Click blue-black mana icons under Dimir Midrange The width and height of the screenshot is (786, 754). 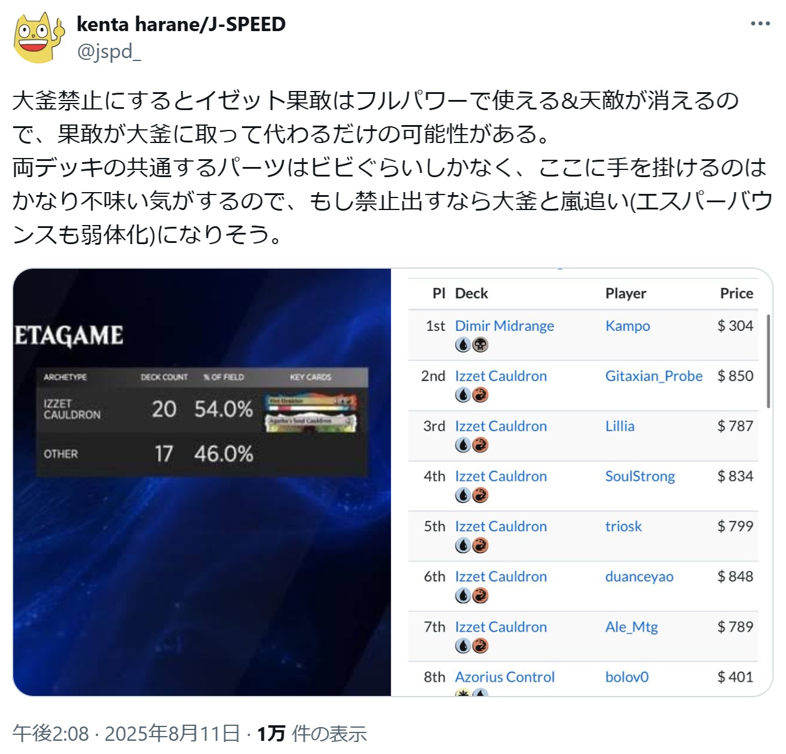tap(472, 345)
